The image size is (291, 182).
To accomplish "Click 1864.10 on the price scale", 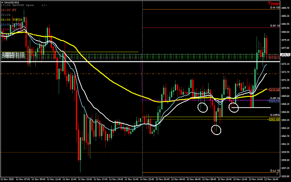I will pyautogui.click(x=285, y=128).
